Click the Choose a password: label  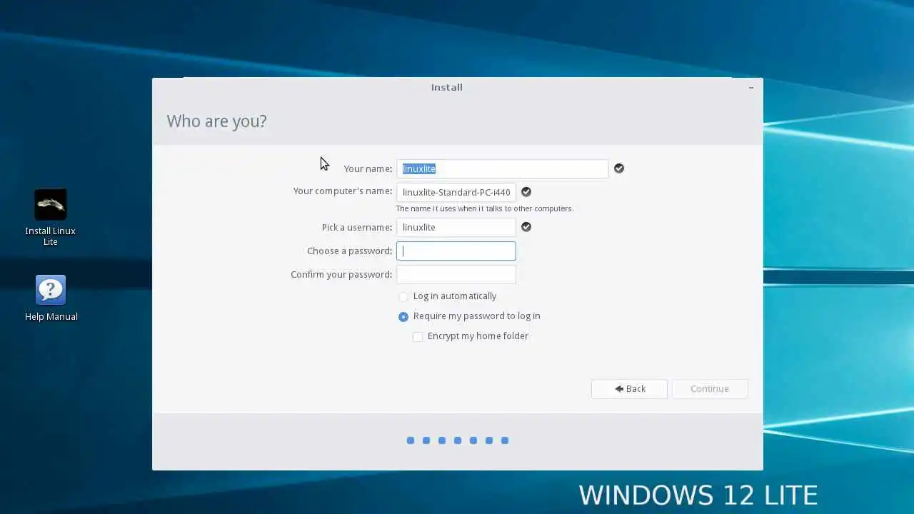[349, 251]
